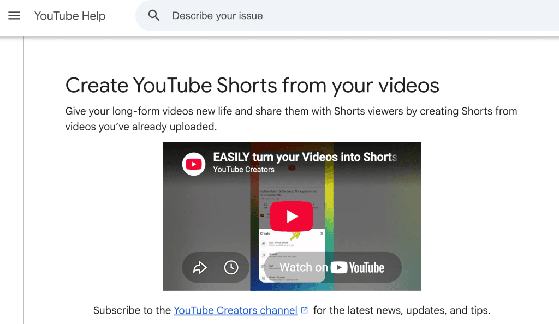Click the video share arrow icon

200,267
